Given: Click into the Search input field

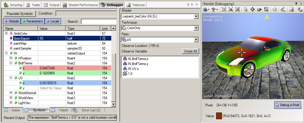Looking at the screenshot, I should pyautogui.click(x=99, y=22).
